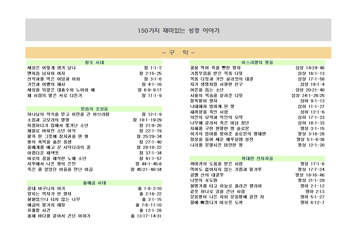Click '양치는 목자가 된 왕자'

click(x=49, y=194)
